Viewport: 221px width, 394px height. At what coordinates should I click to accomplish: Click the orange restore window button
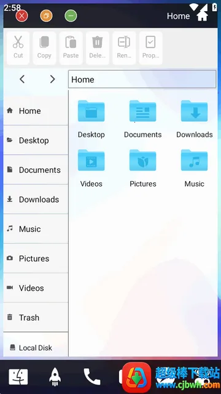47,16
